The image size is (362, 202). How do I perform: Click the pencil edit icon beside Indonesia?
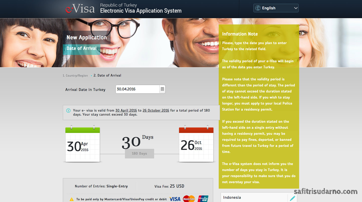pyautogui.click(x=292, y=198)
